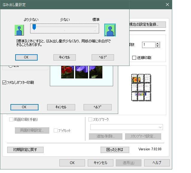Screen dimensions: 191x173
Task: Increase copy count with the up arrow
Action: 158,43
